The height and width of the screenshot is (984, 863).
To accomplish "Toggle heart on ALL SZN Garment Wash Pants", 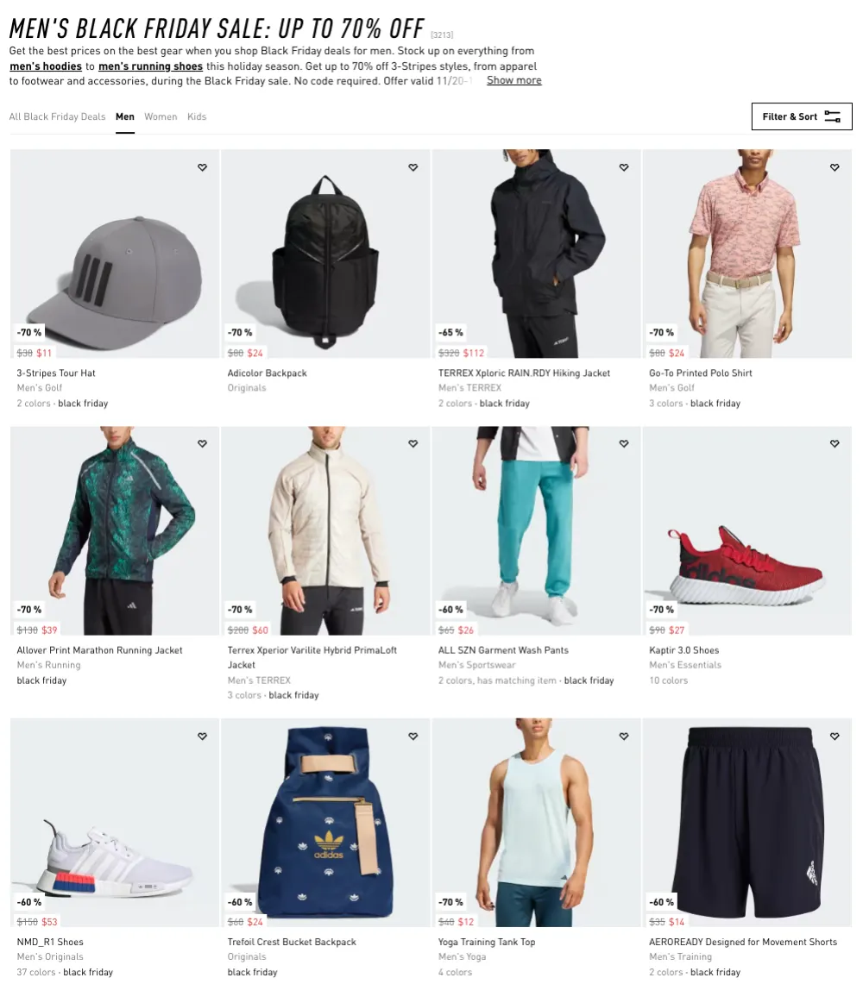I will point(624,443).
